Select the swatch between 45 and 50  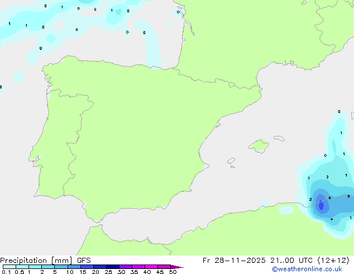tap(164, 267)
